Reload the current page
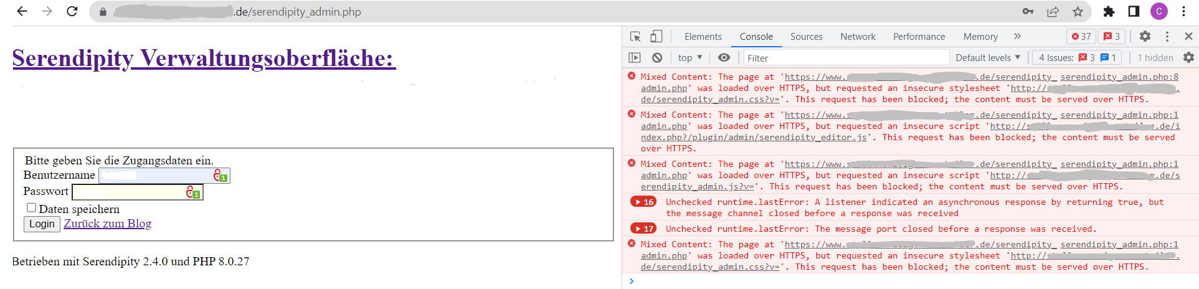Screen dimensions: 1199x289 [72, 11]
